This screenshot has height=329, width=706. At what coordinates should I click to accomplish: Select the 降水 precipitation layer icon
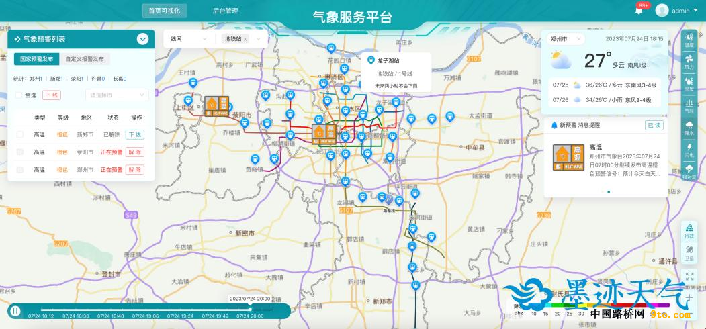point(689,128)
